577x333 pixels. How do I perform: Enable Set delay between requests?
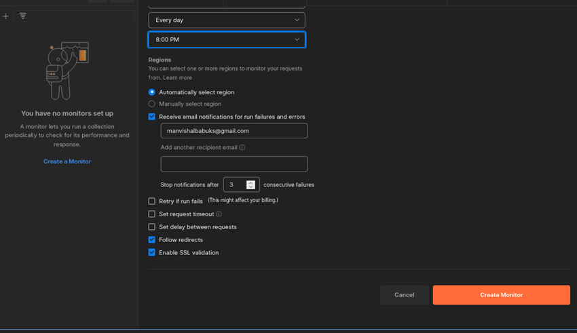[x=152, y=227]
